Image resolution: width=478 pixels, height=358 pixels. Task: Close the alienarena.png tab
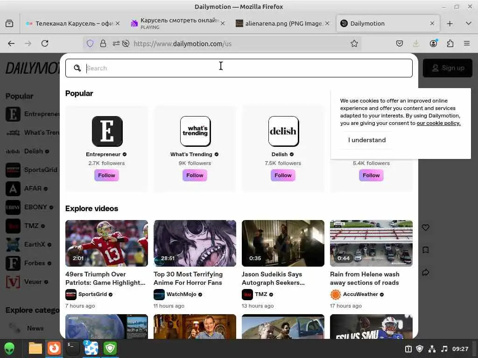(327, 23)
